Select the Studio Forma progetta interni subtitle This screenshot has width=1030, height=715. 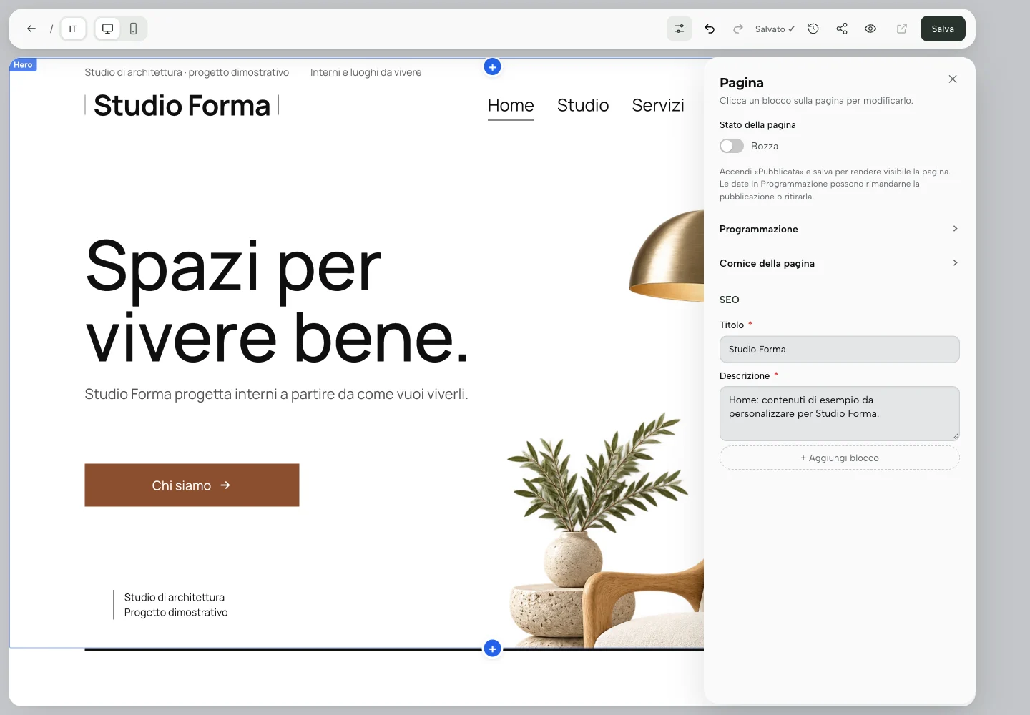[276, 394]
